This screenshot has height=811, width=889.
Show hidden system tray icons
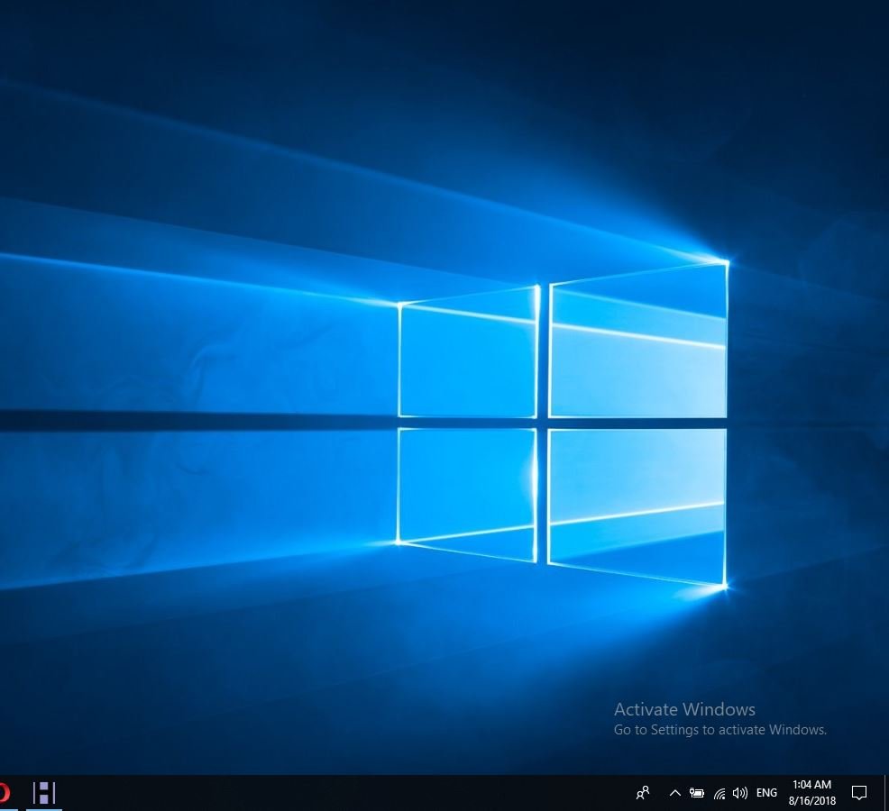pos(674,793)
